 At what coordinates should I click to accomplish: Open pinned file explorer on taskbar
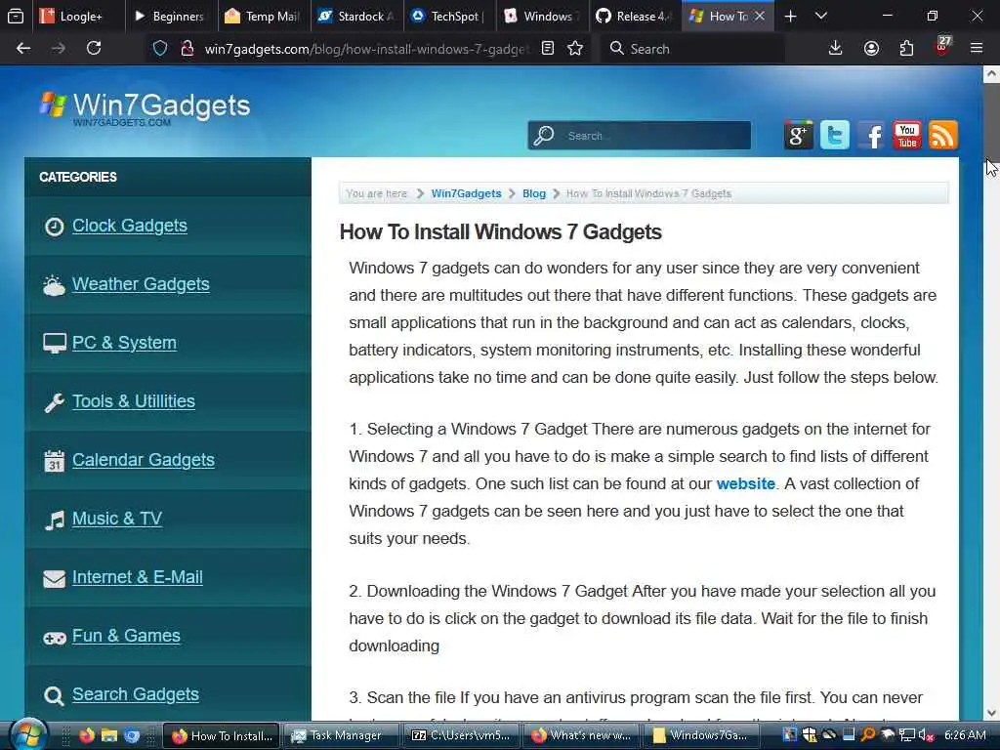point(109,735)
